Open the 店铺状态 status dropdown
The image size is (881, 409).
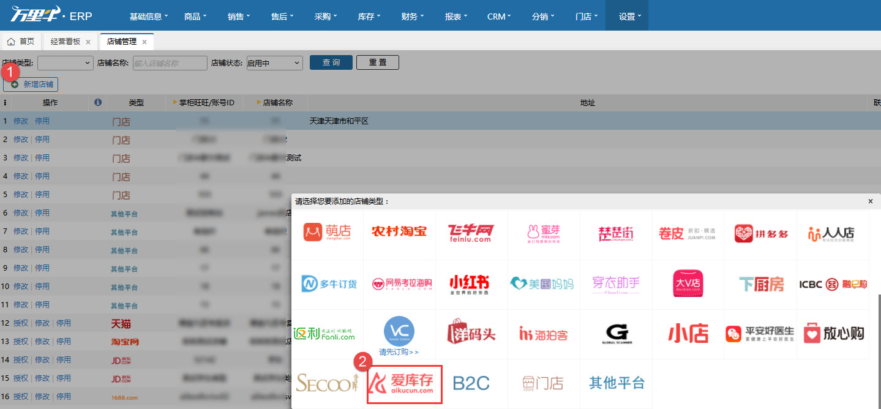coord(274,62)
